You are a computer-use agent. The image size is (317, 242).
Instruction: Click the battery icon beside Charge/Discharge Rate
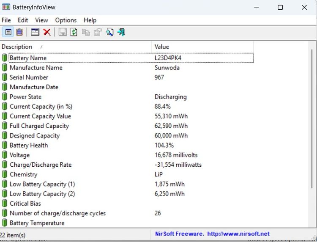pyautogui.click(x=5, y=165)
